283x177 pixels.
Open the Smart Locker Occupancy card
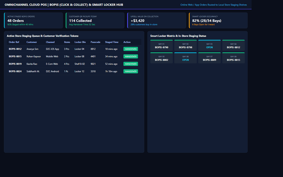click(x=218, y=21)
